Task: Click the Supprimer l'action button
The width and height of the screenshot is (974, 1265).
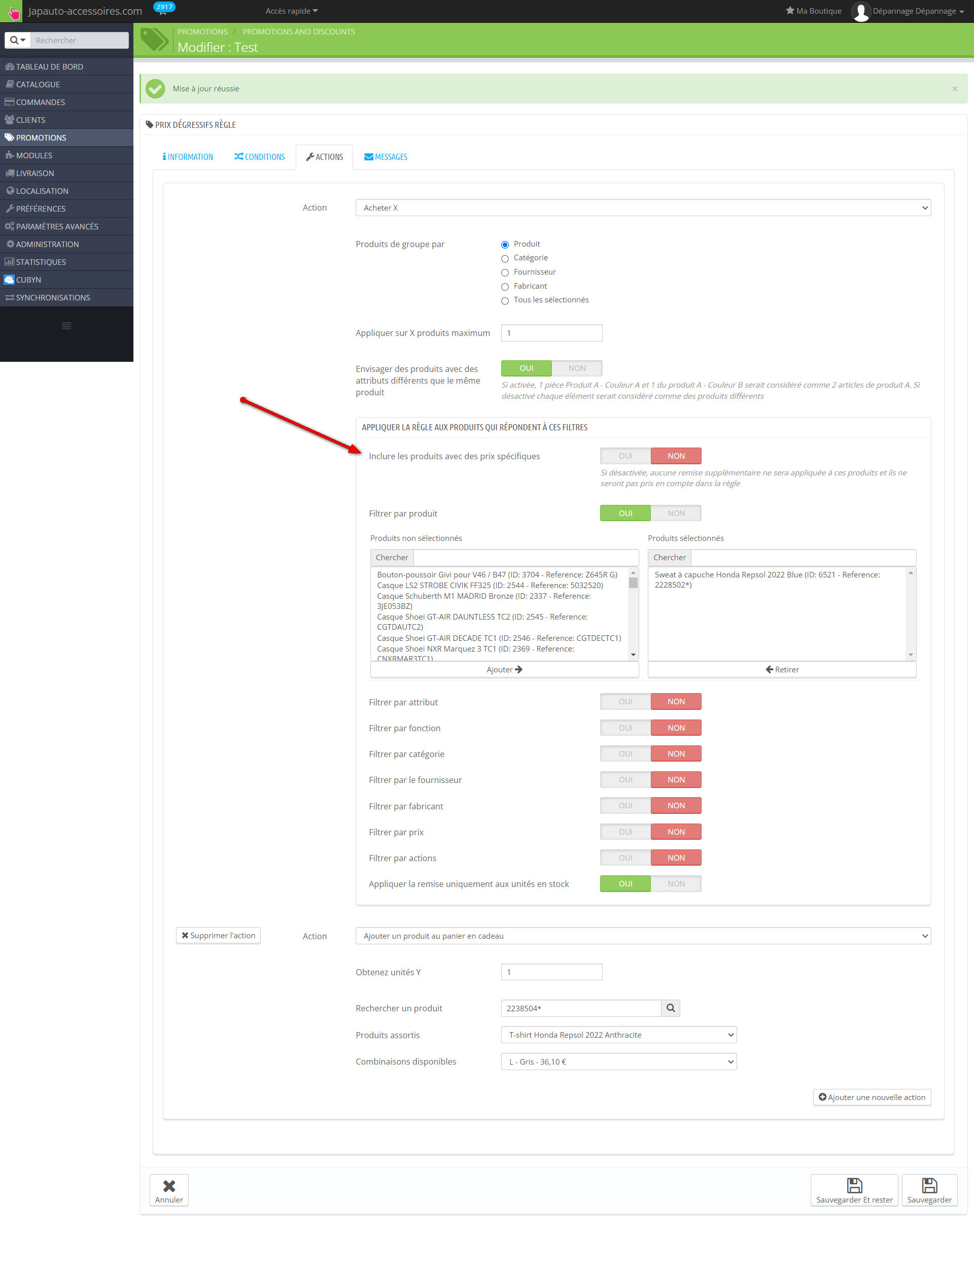Action: 218,935
